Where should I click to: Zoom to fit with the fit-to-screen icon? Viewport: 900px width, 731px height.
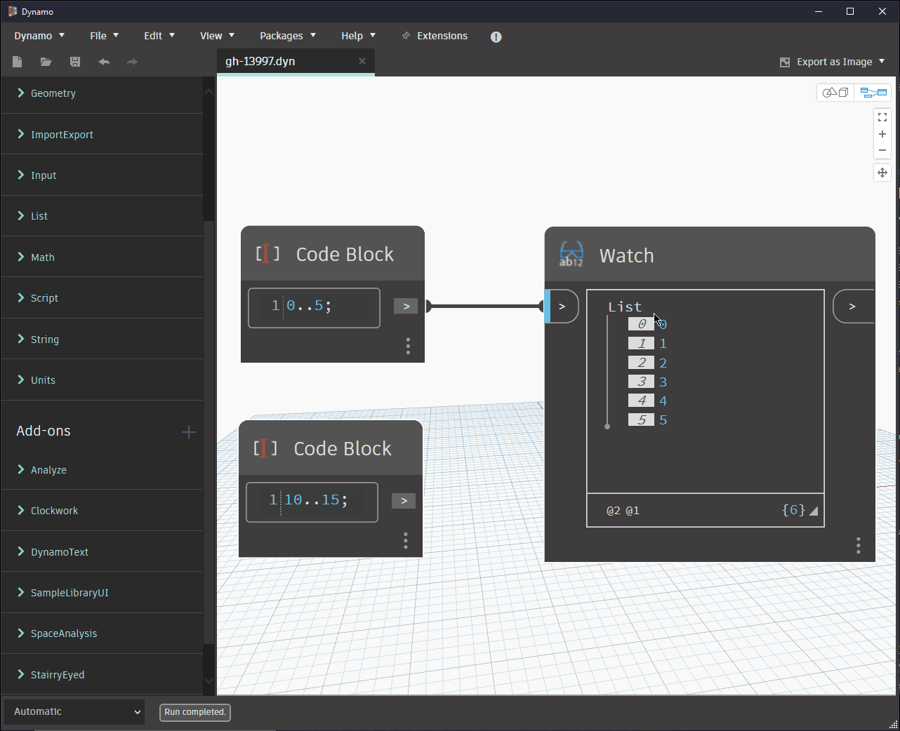(882, 116)
